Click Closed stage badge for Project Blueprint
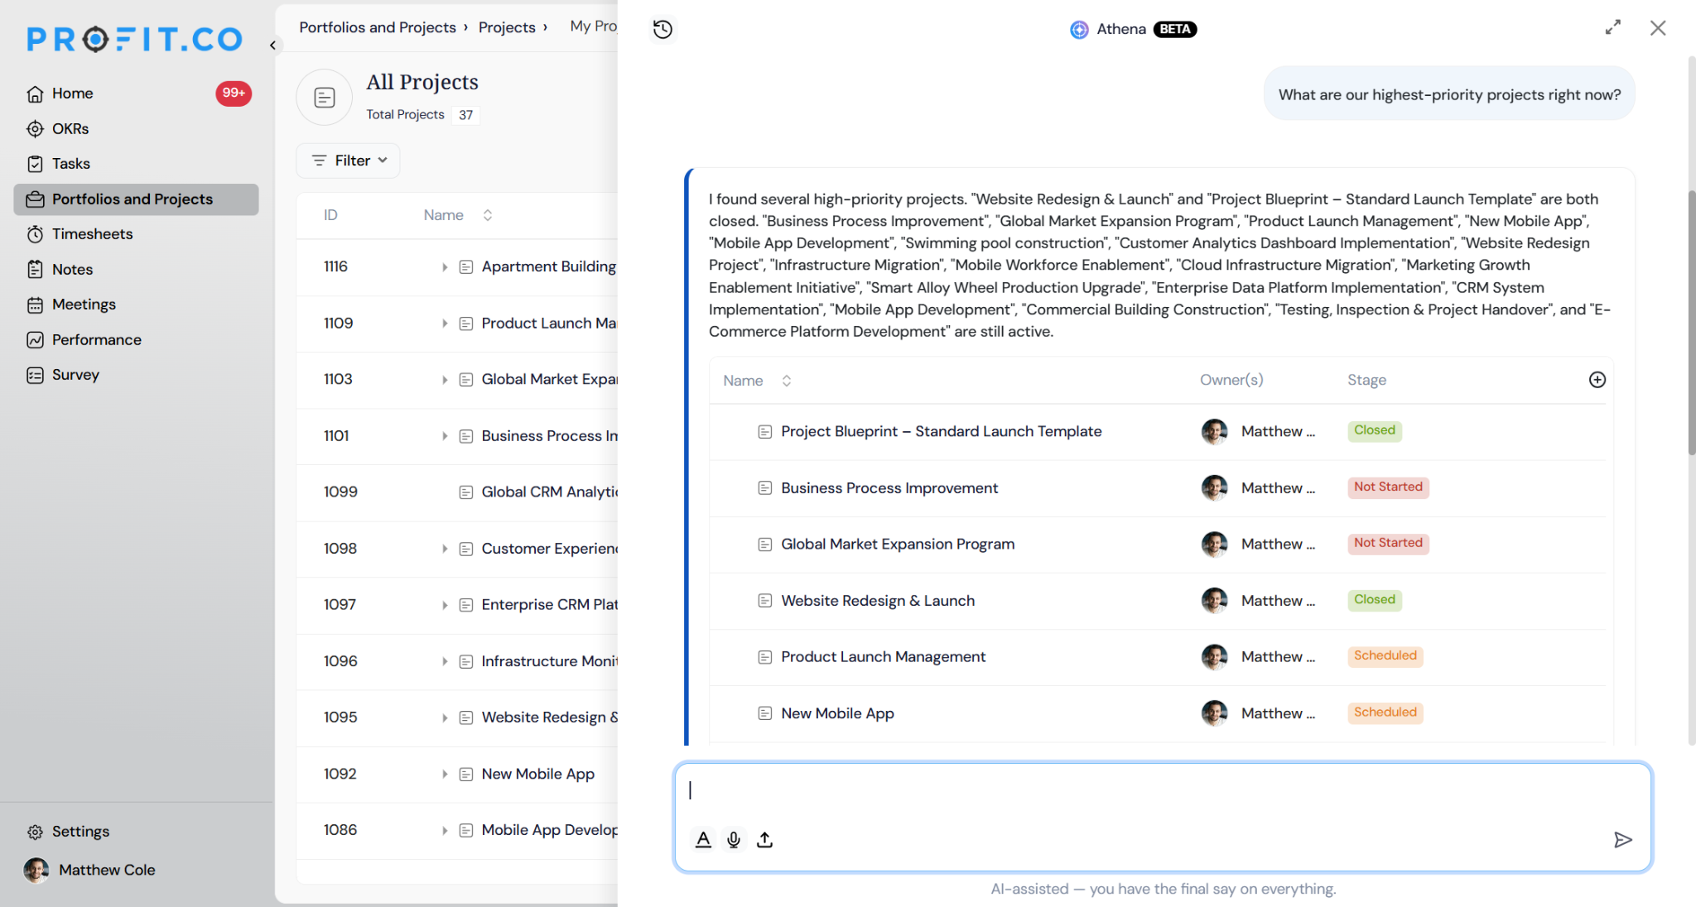Viewport: 1696px width, 907px height. pyautogui.click(x=1374, y=430)
